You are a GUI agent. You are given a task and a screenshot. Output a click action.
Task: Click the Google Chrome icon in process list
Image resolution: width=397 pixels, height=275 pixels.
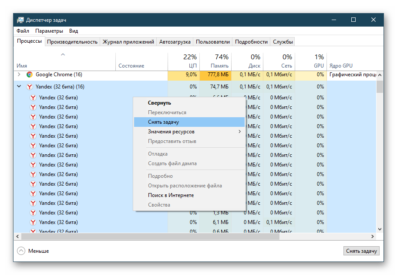click(30, 75)
